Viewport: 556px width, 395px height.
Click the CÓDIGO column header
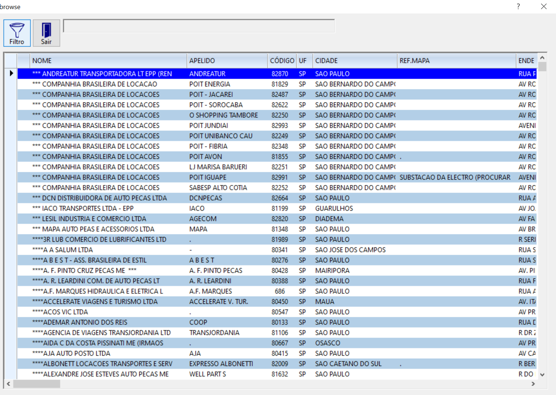(x=282, y=61)
